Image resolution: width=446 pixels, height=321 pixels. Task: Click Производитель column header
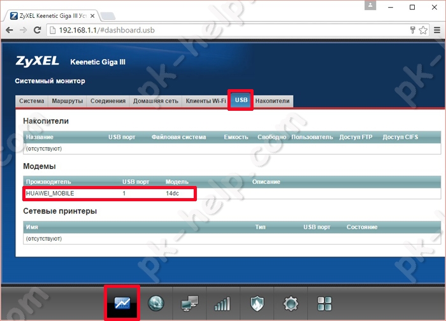(x=48, y=182)
